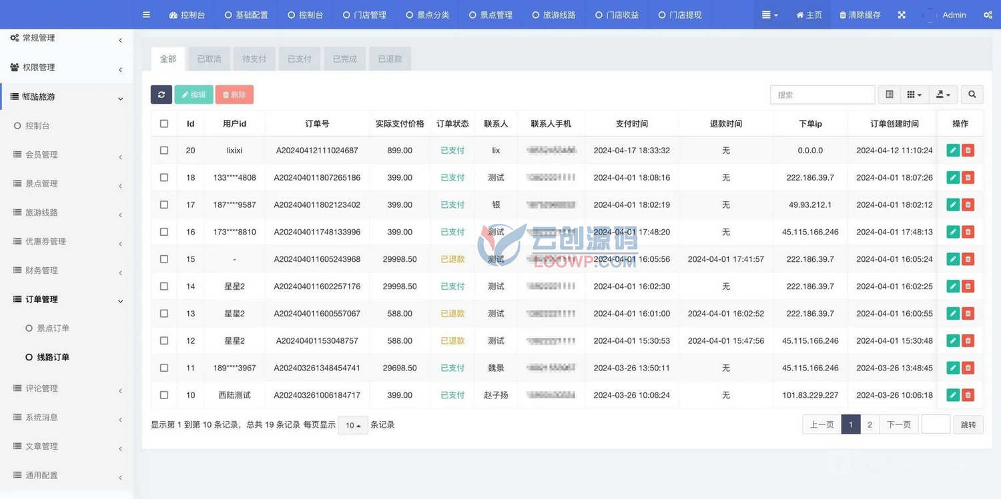Switch to the 待支付 filter tab
The width and height of the screenshot is (1001, 499).
tap(254, 59)
